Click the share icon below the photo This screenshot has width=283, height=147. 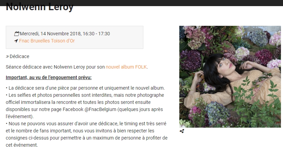(182, 131)
